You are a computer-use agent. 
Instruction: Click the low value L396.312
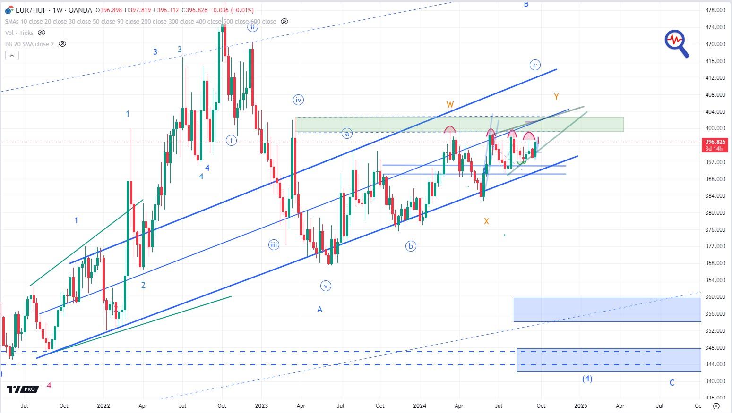click(x=167, y=10)
